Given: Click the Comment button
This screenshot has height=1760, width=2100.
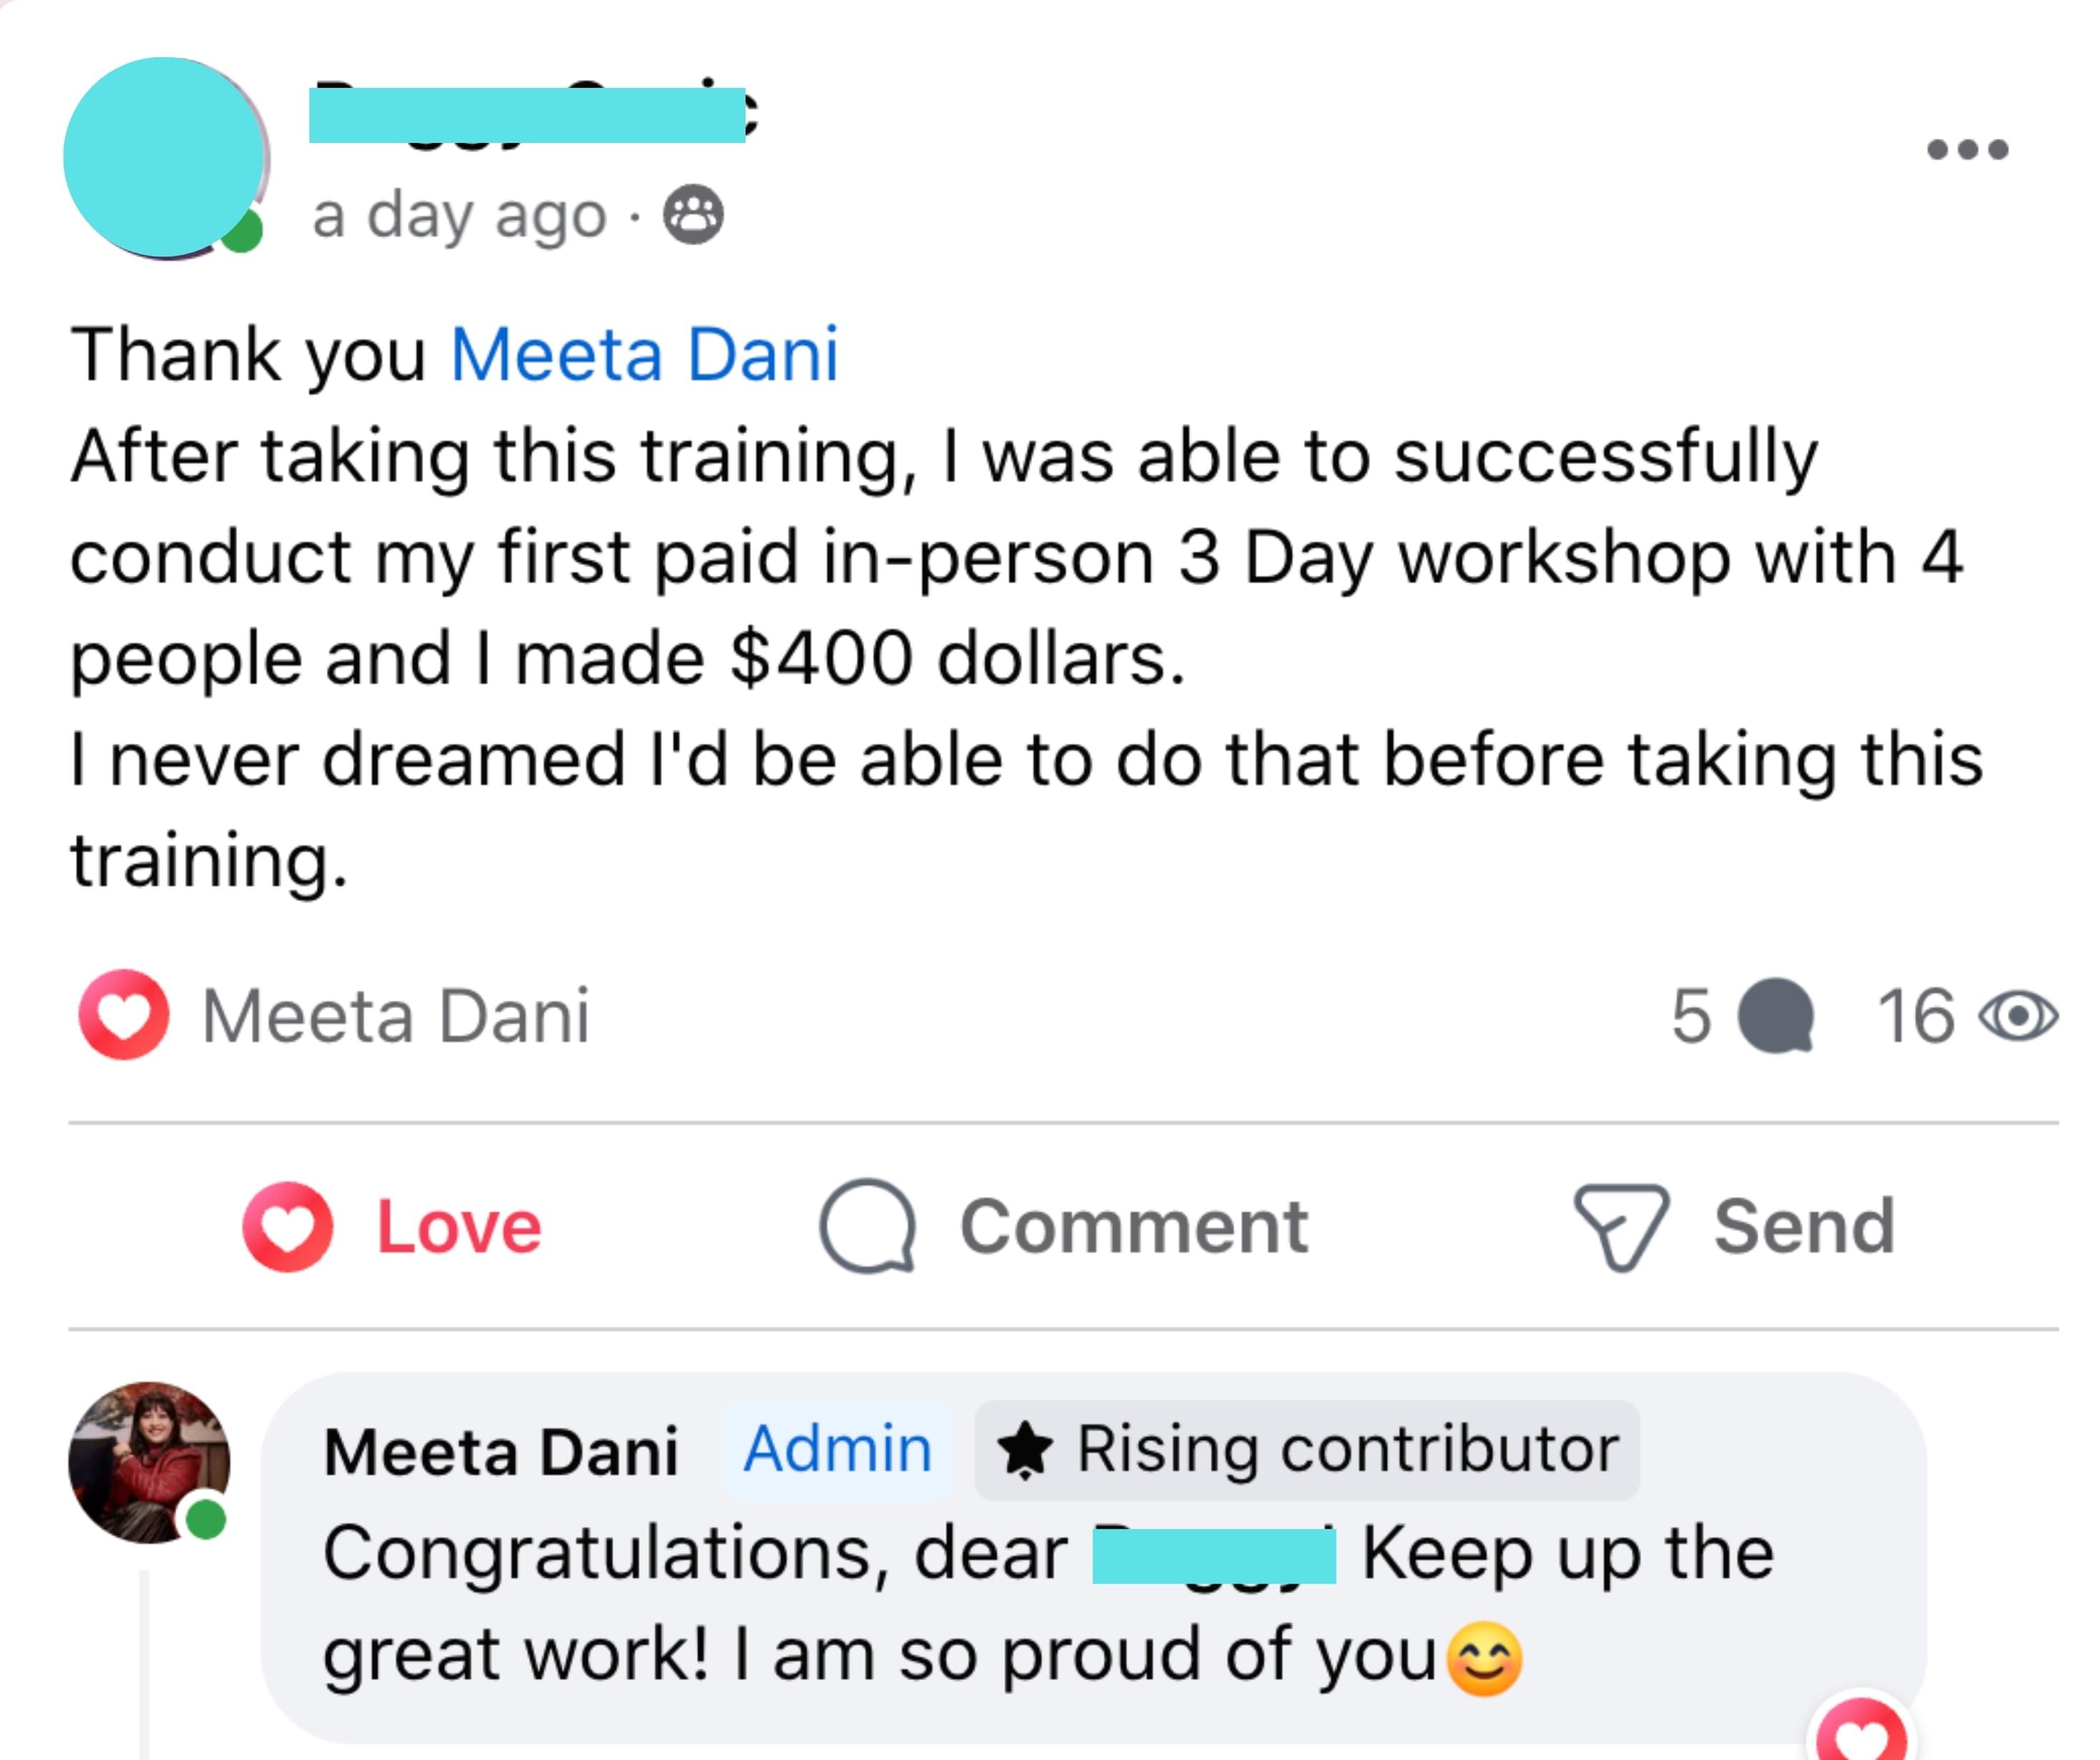Looking at the screenshot, I should 1064,1227.
